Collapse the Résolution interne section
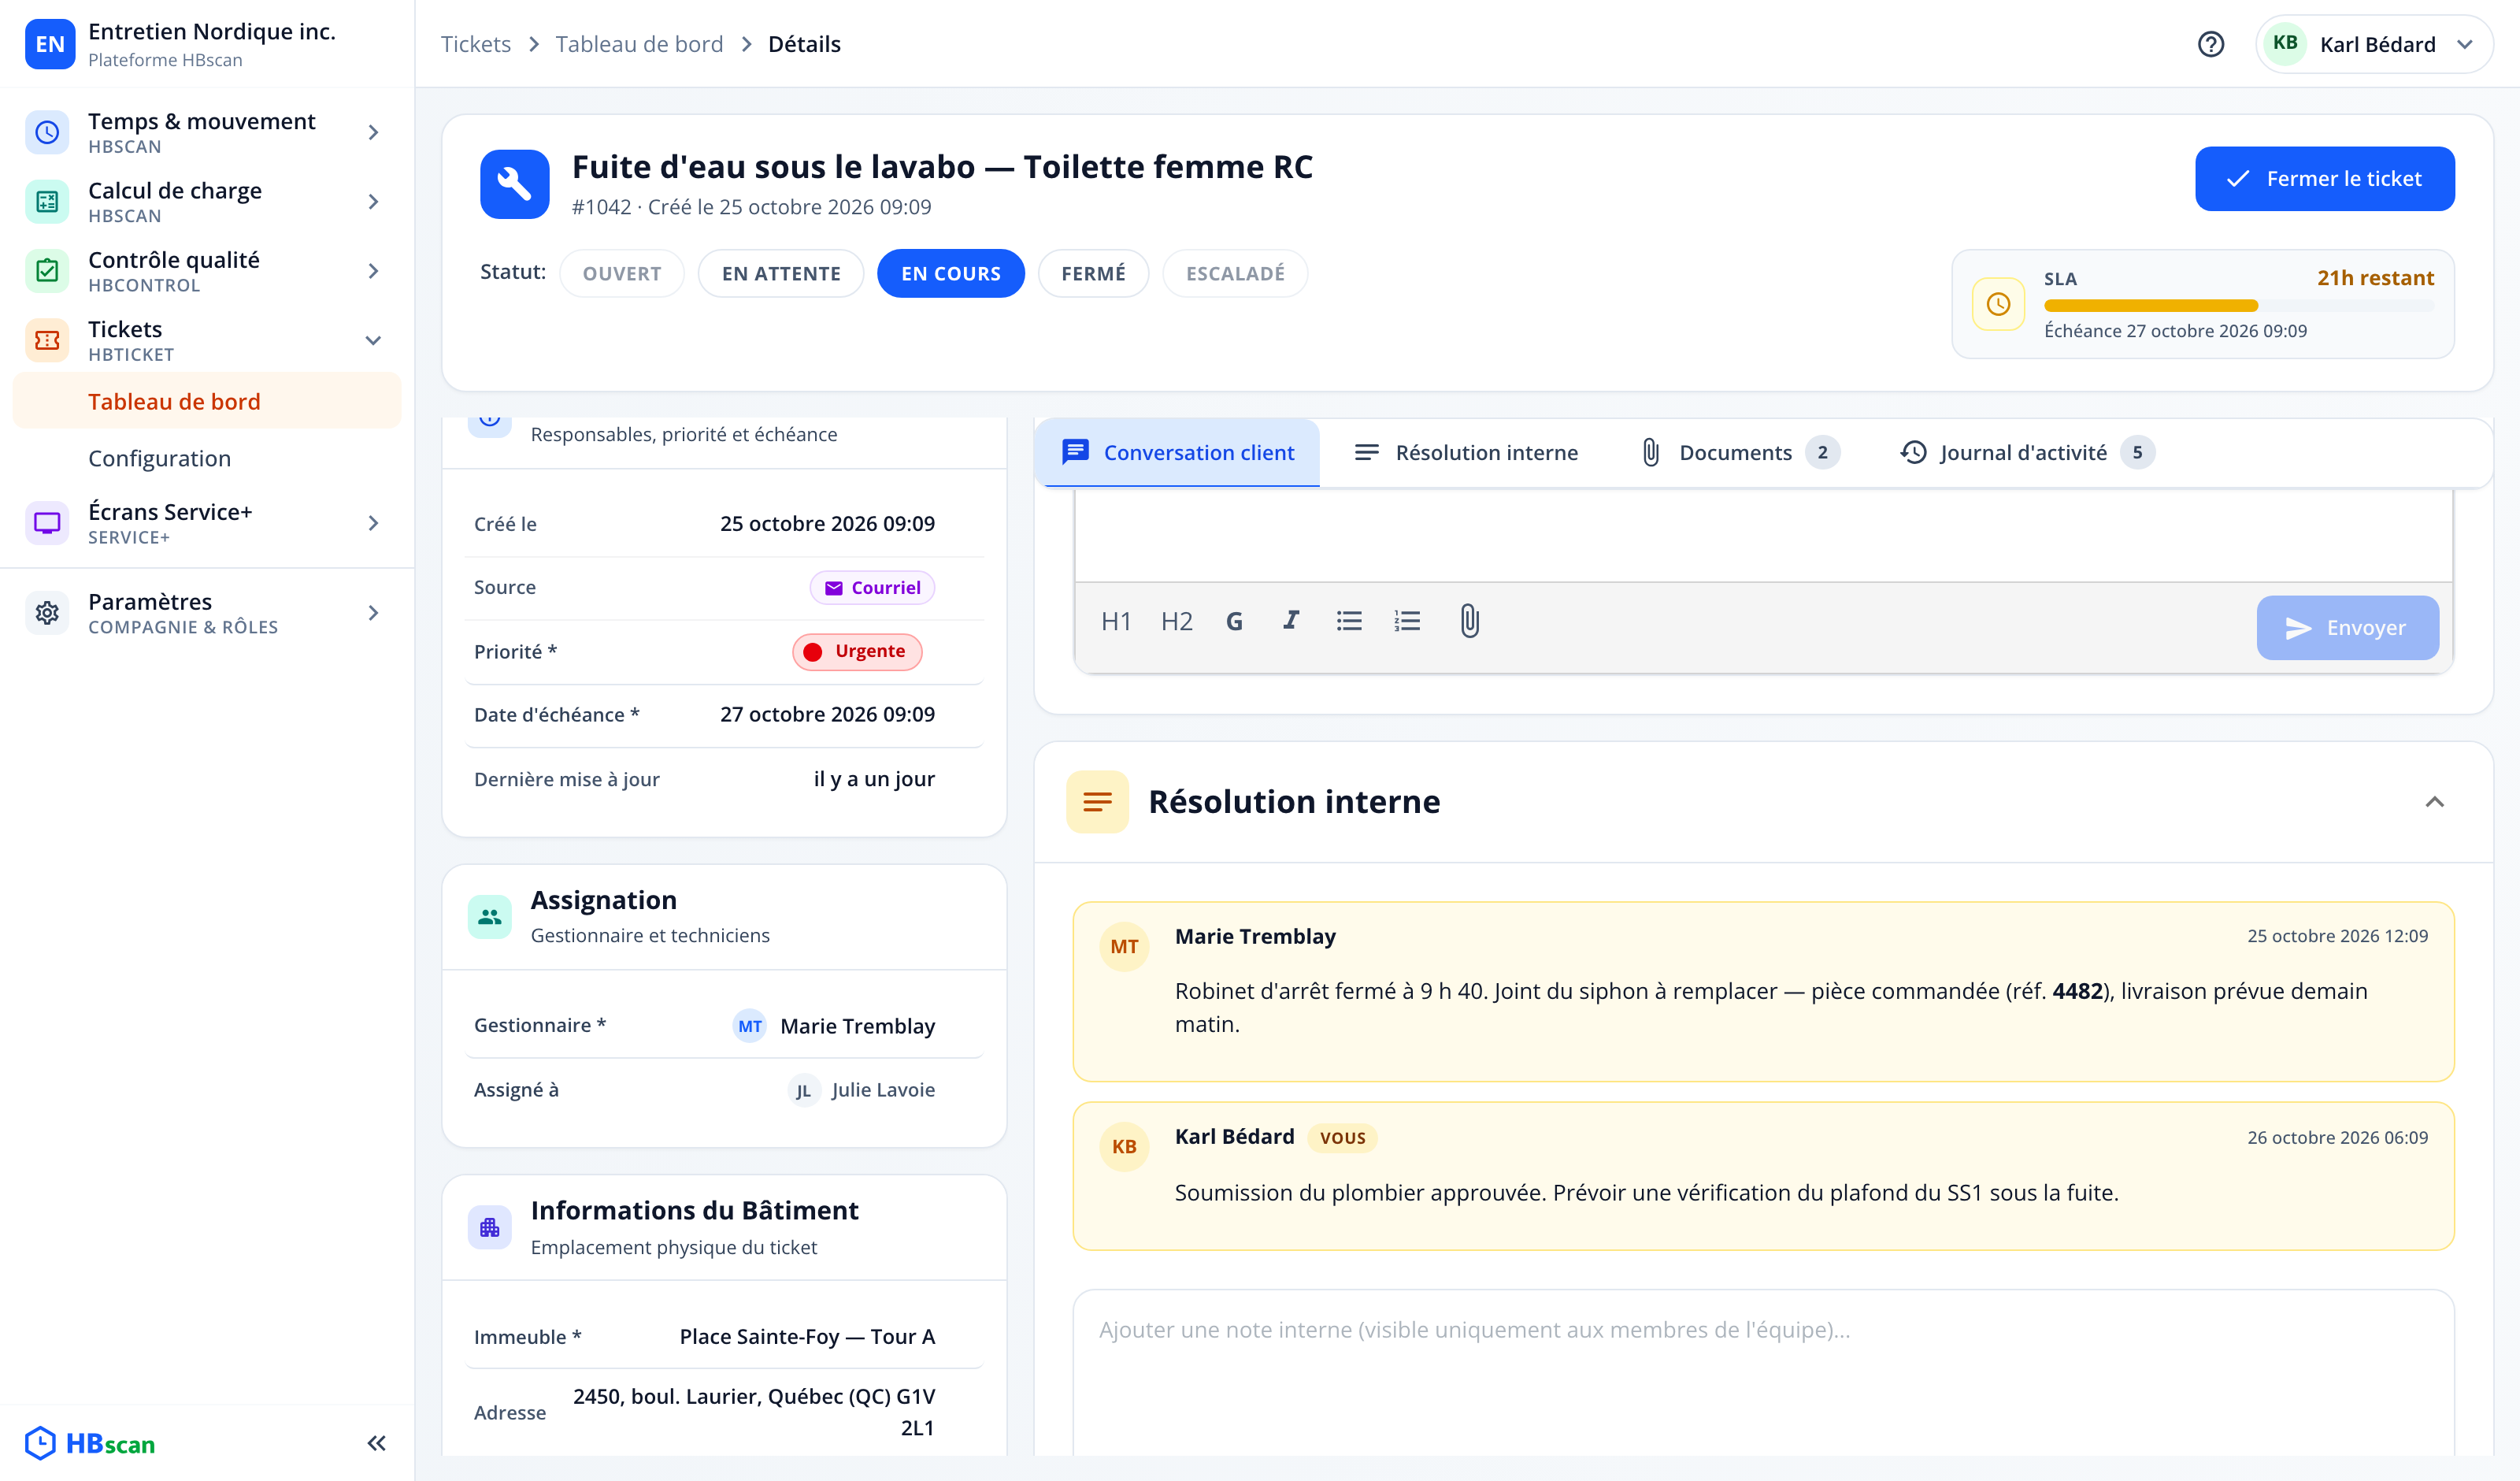The image size is (2520, 1481). 2434,801
